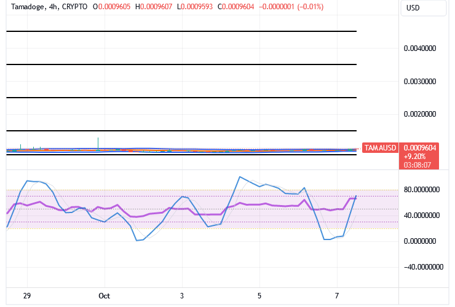Click the 03:08:07 countdown timer
Viewport: 455px width, 307px height.
click(x=417, y=165)
